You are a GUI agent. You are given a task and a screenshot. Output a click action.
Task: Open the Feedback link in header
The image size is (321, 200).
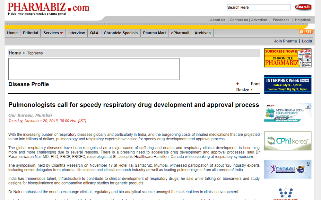[281, 20]
